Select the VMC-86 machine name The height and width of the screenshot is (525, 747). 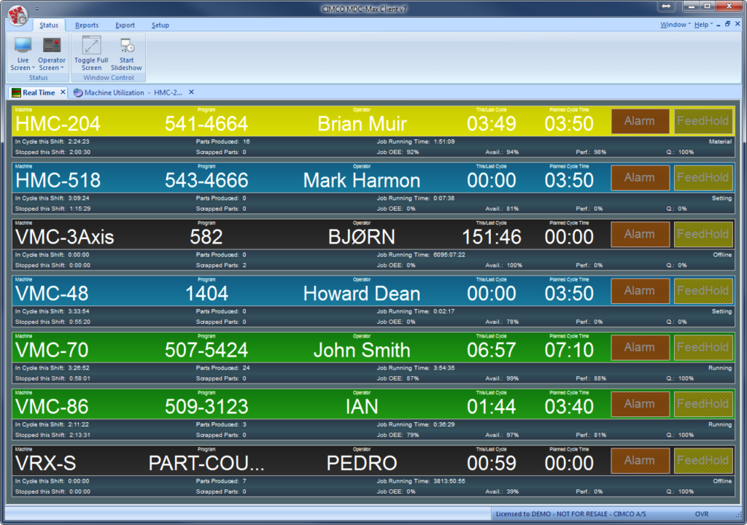click(x=52, y=407)
